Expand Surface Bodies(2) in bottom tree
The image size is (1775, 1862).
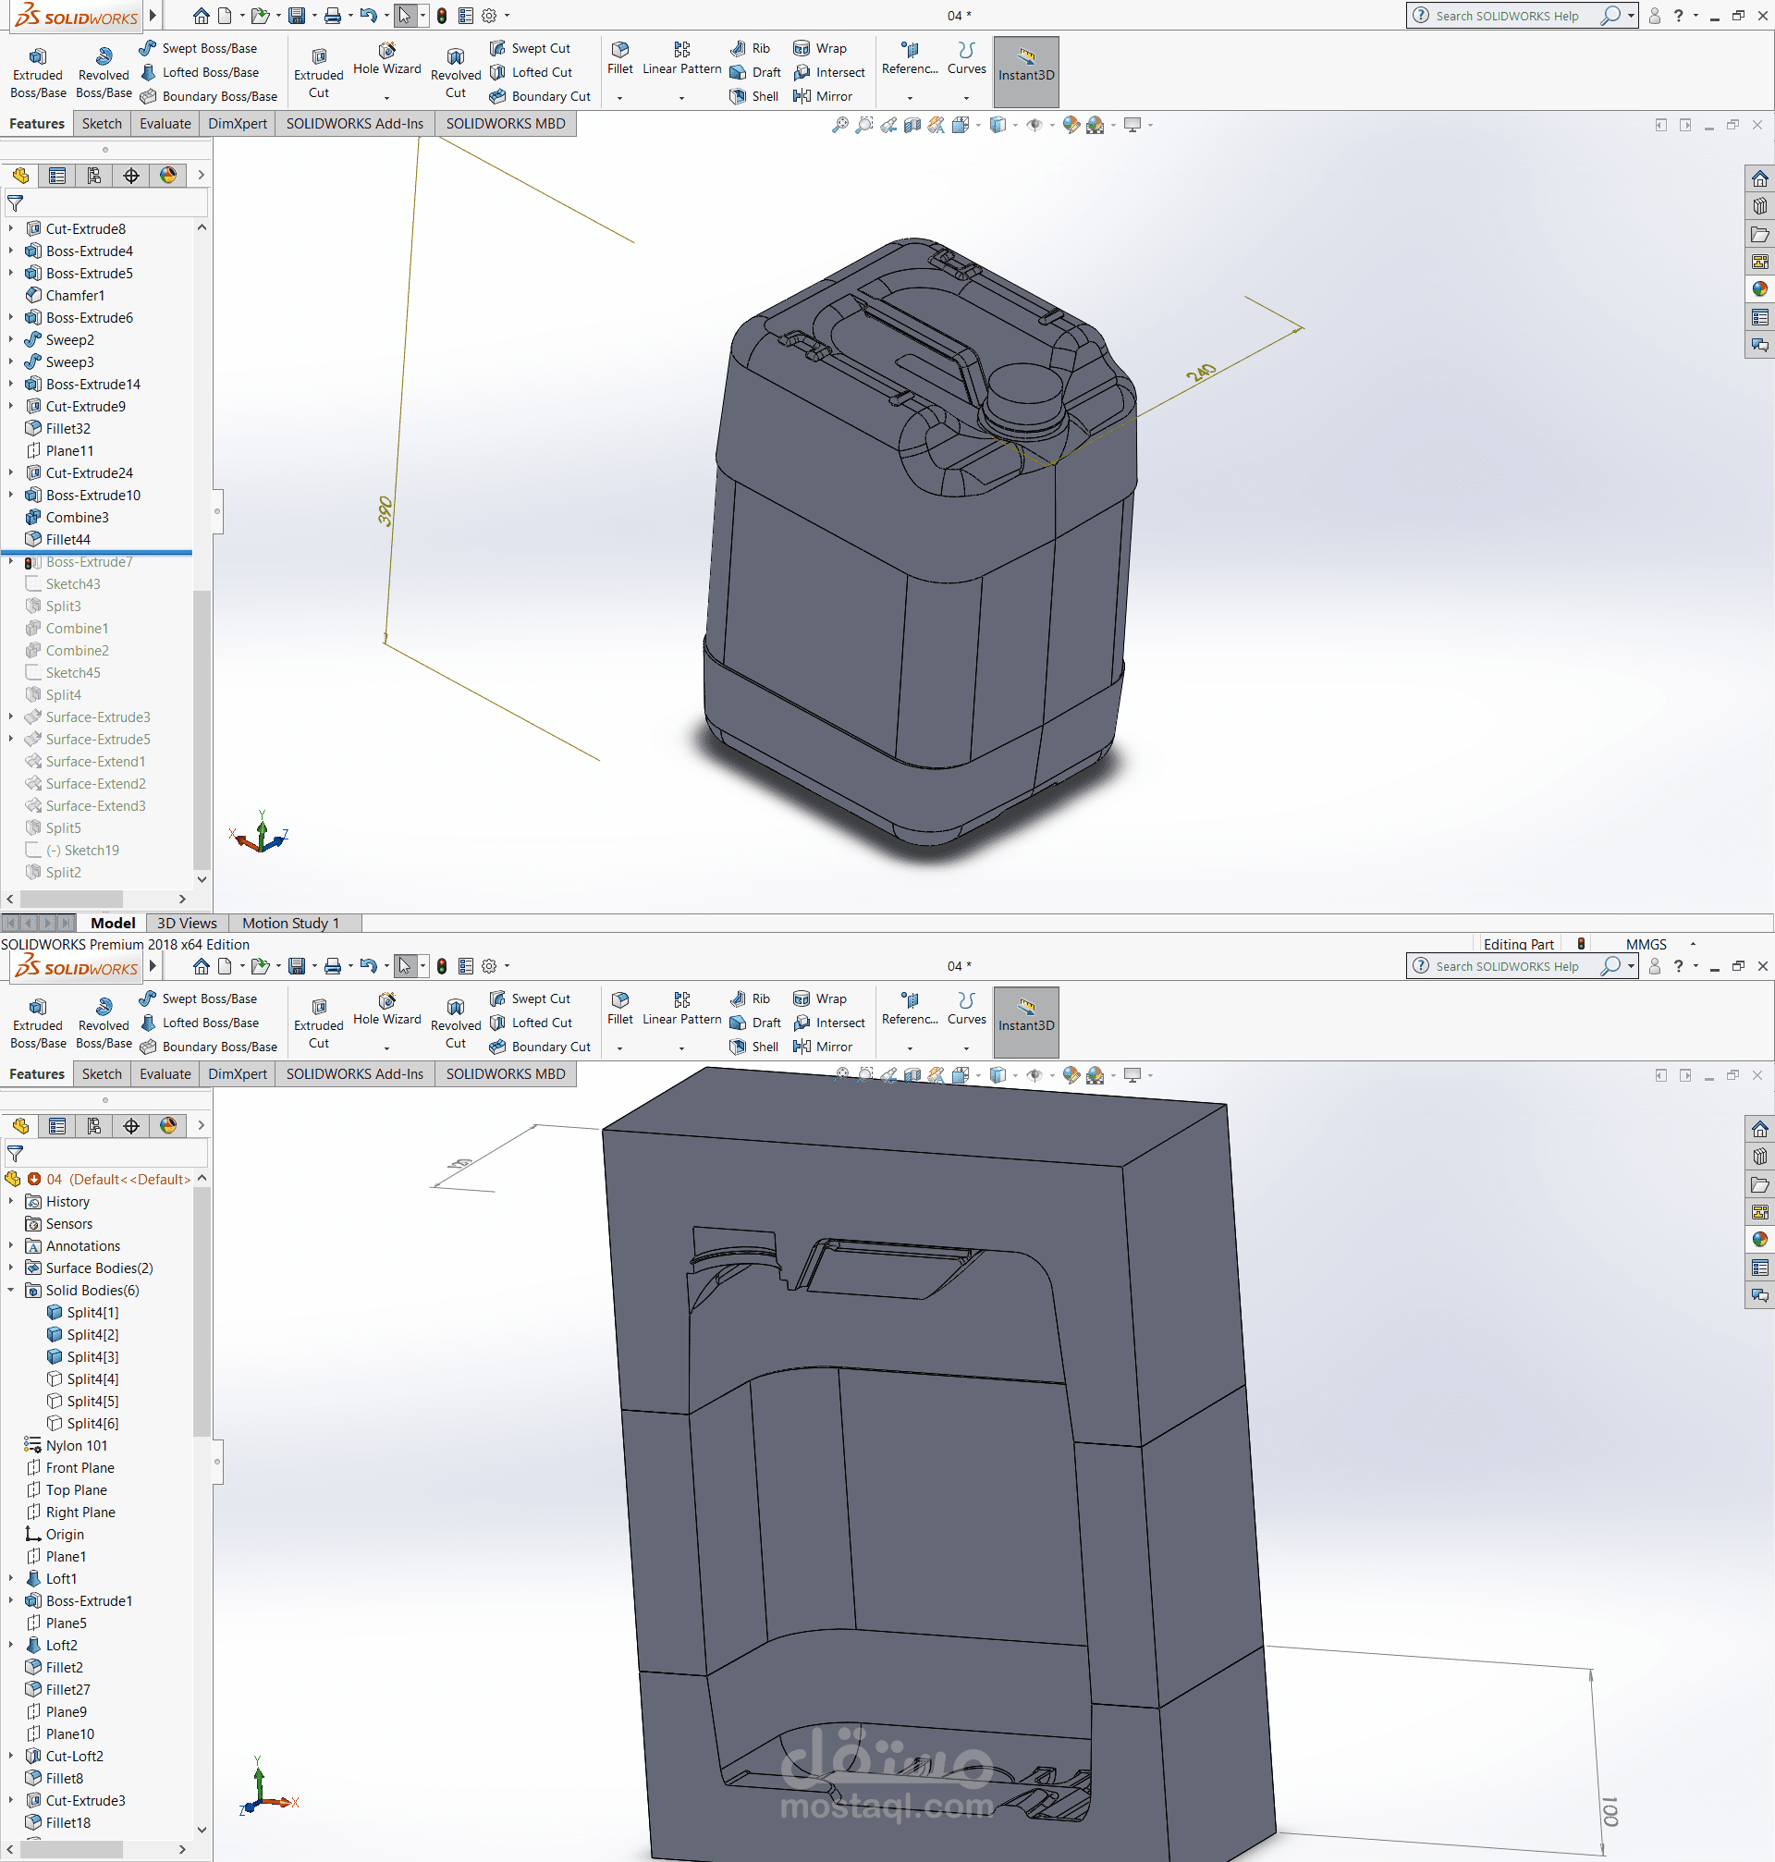coord(11,1268)
